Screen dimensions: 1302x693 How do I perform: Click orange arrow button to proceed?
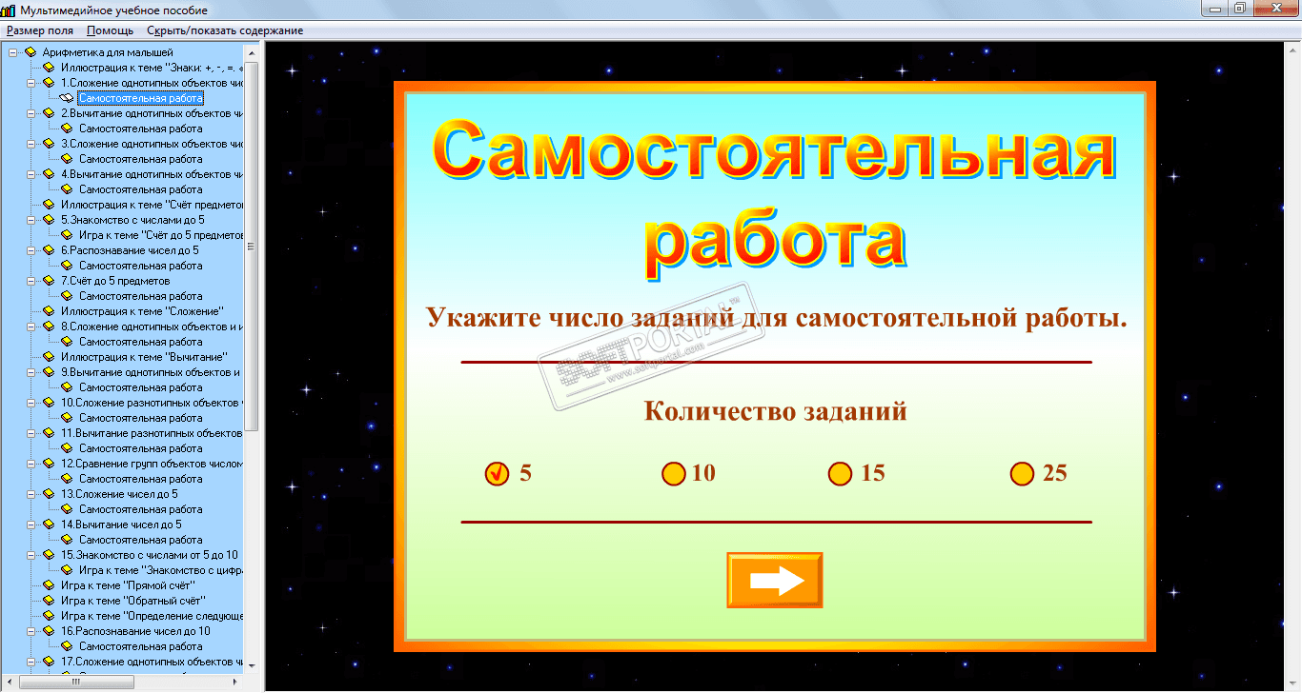pyautogui.click(x=775, y=581)
